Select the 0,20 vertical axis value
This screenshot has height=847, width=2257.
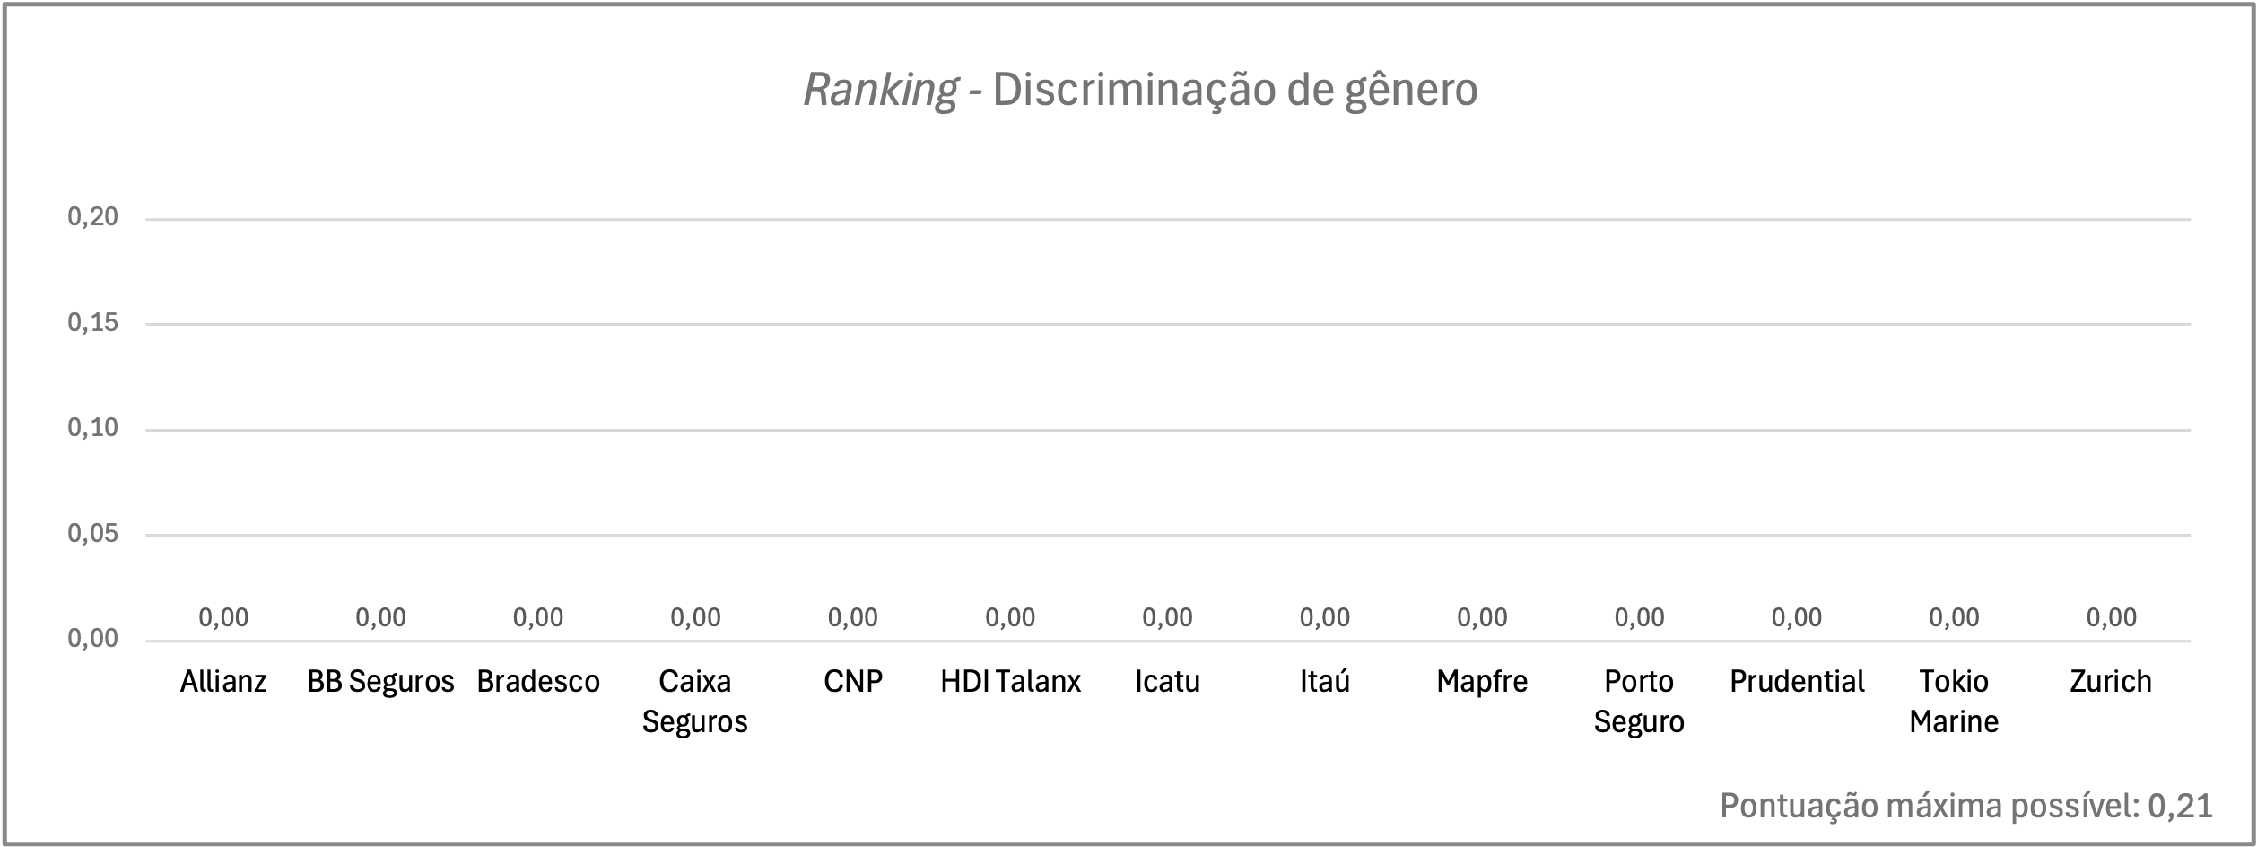[93, 217]
